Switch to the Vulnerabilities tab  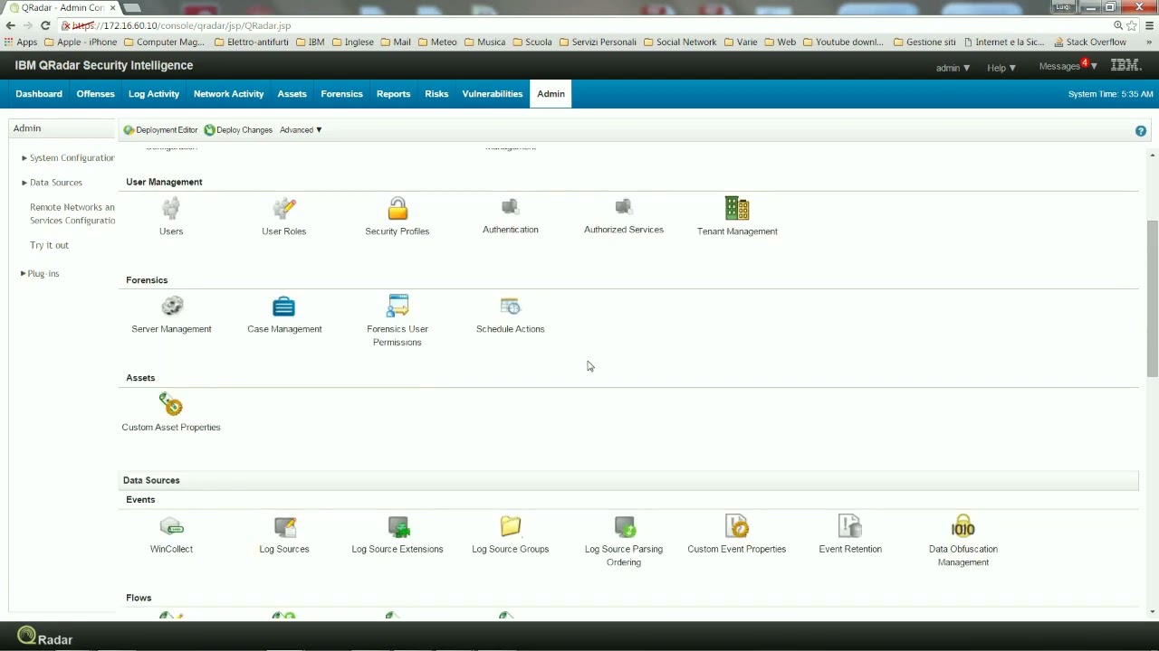tap(493, 94)
